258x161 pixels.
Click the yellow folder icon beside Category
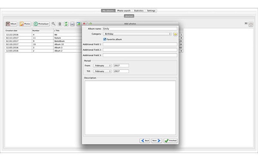point(175,34)
